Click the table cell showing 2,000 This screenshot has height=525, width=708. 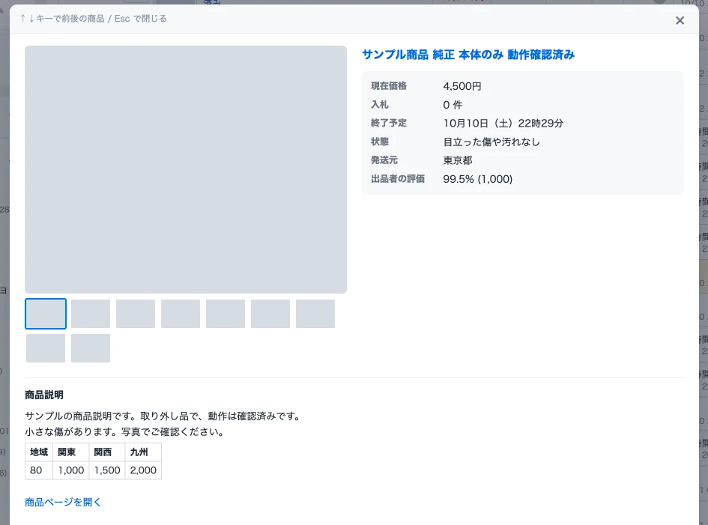(143, 470)
